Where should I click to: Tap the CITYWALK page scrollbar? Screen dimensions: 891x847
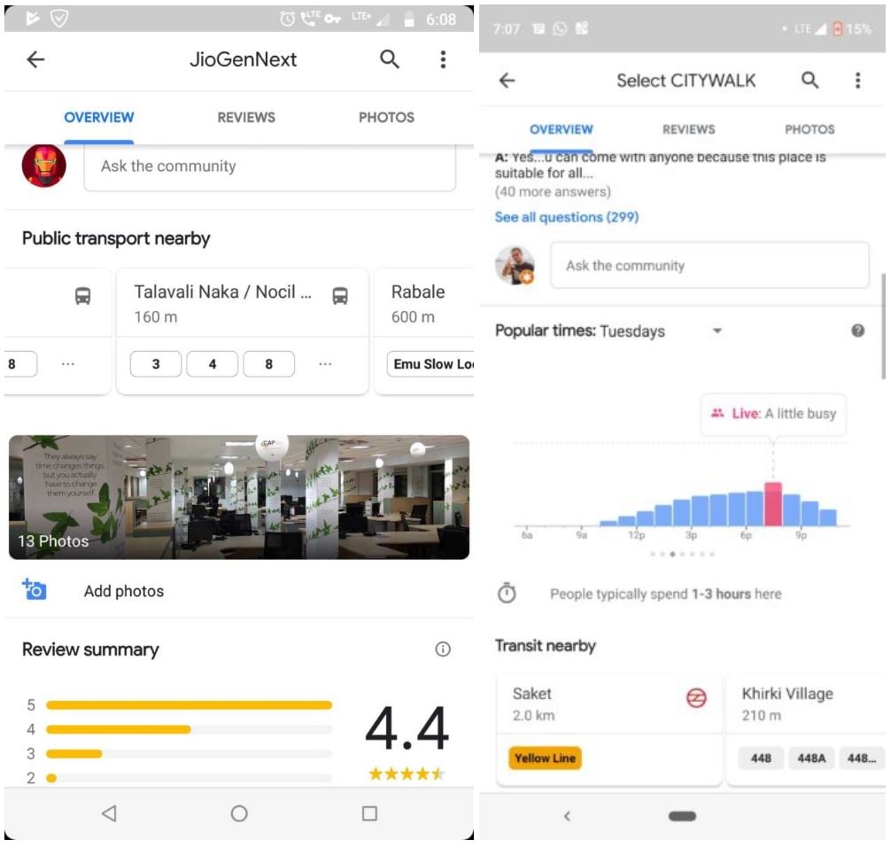point(883,326)
